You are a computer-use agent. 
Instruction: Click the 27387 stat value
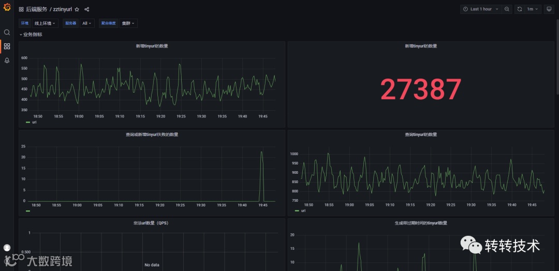point(421,89)
